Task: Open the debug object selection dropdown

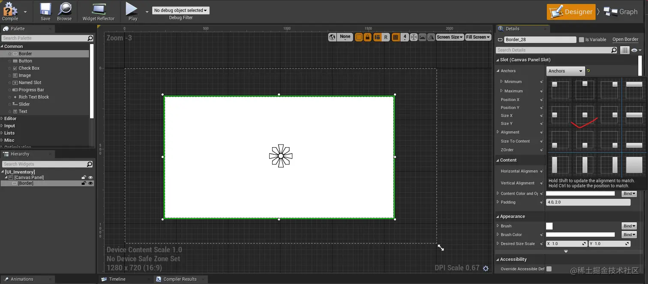Action: click(181, 10)
